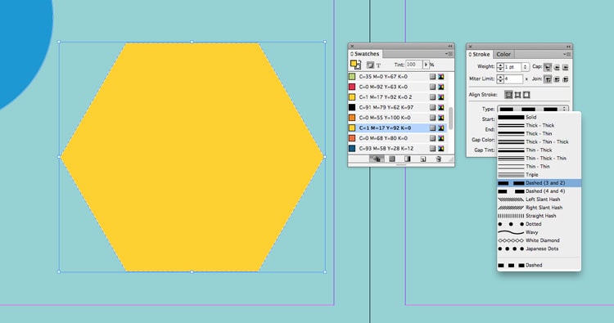Choose Thin - Thick - Thin stroke type
Viewport: 614px width, 323px height.
pyautogui.click(x=540, y=159)
